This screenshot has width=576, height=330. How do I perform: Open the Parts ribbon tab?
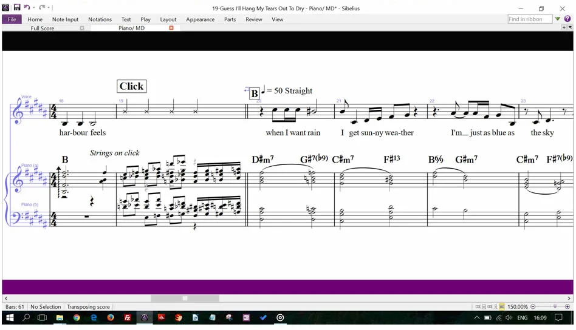230,19
